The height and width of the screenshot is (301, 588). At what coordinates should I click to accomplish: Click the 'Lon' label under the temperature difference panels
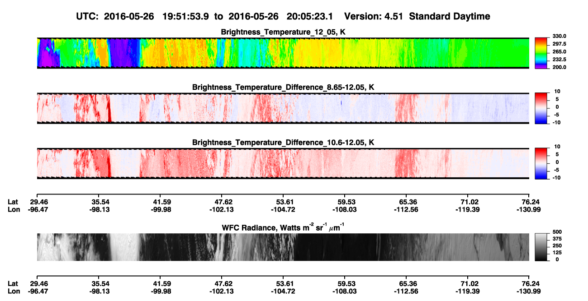click(14, 209)
